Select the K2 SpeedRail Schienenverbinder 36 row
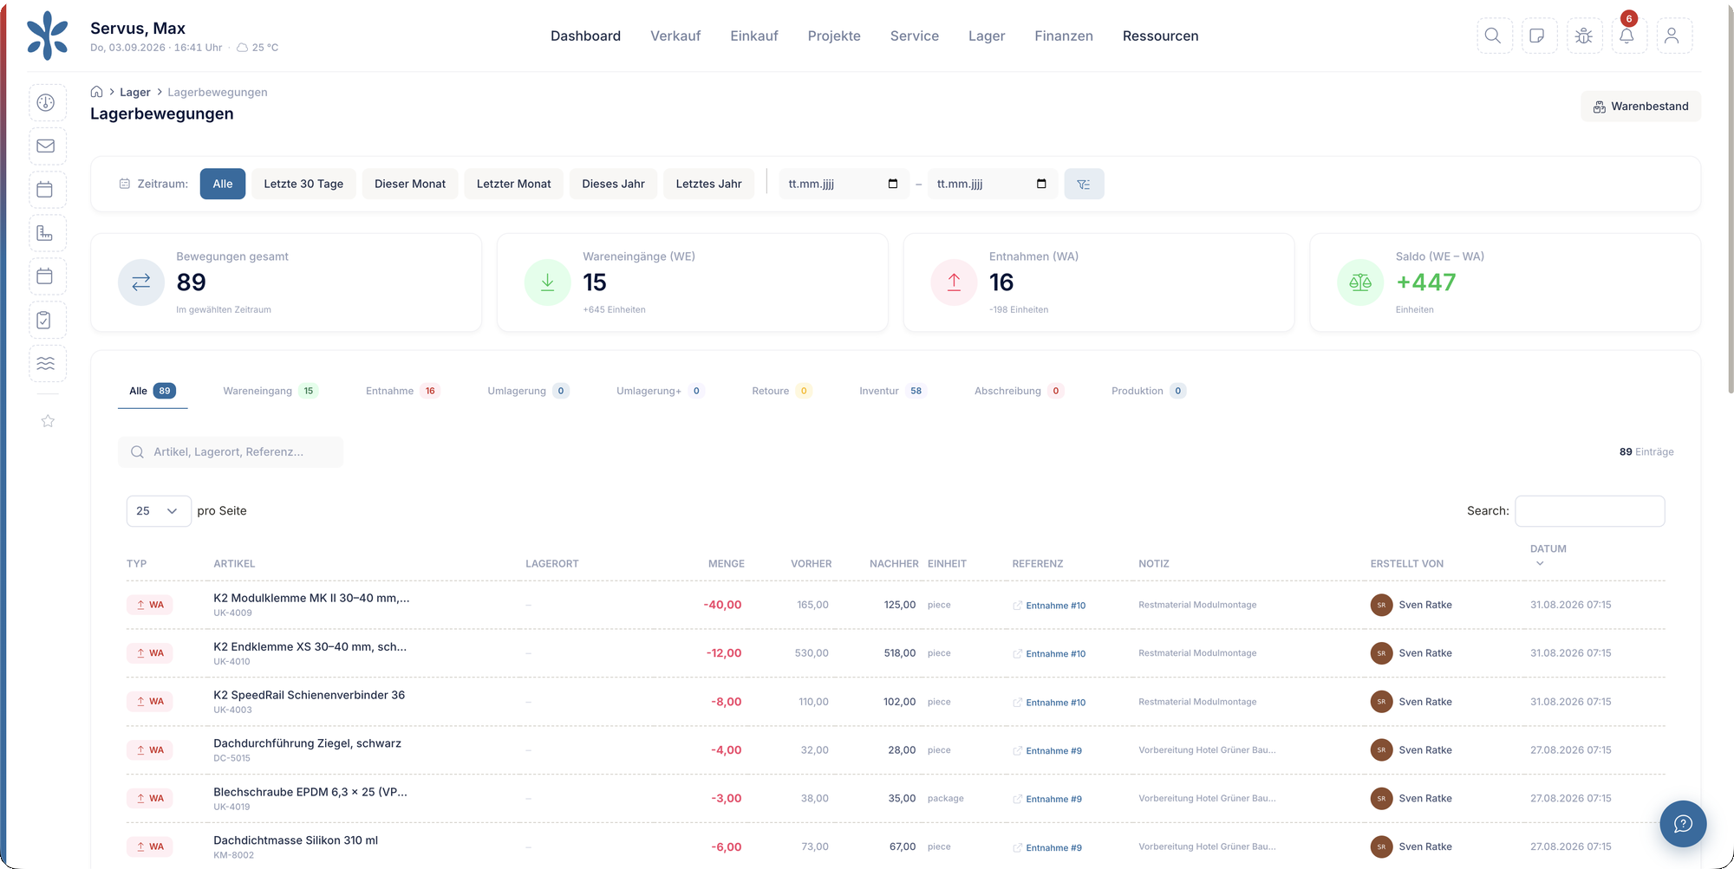Image resolution: width=1734 pixels, height=869 pixels. pyautogui.click(x=896, y=702)
